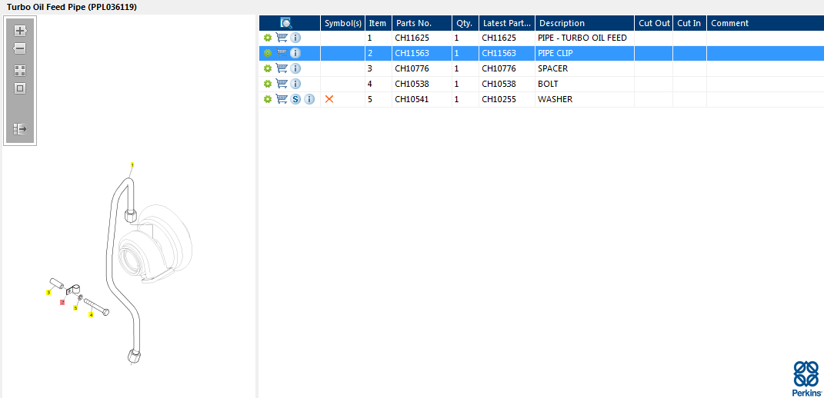The height and width of the screenshot is (398, 824).
Task: Sort by Qty. column header
Action: 465,23
